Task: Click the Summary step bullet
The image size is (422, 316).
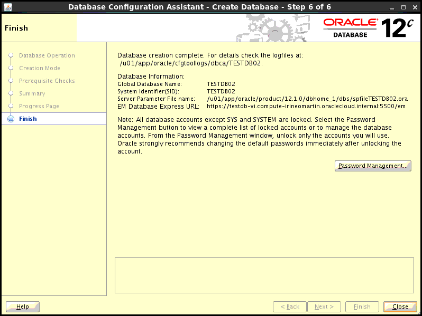Action: 11,93
